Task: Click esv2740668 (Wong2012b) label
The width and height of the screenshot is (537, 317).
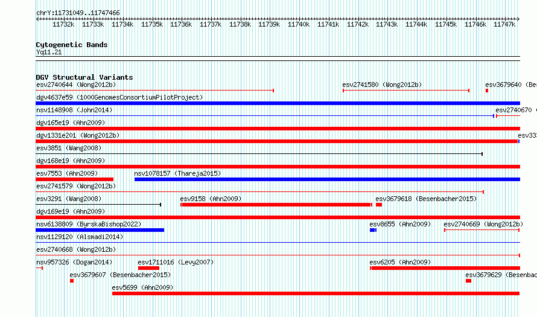Action: [x=76, y=249]
